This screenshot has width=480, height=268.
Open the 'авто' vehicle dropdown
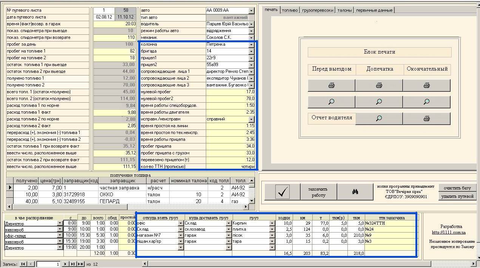pos(252,11)
